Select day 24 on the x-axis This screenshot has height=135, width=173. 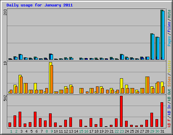[x=127, y=131]
